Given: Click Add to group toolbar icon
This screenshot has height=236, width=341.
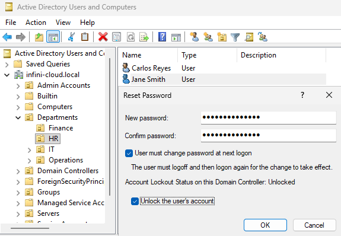Looking at the screenshot, I should point(263,37).
